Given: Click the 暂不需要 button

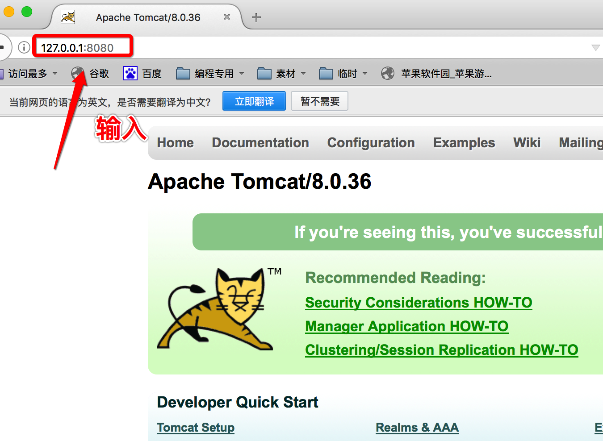Looking at the screenshot, I should coord(320,101).
